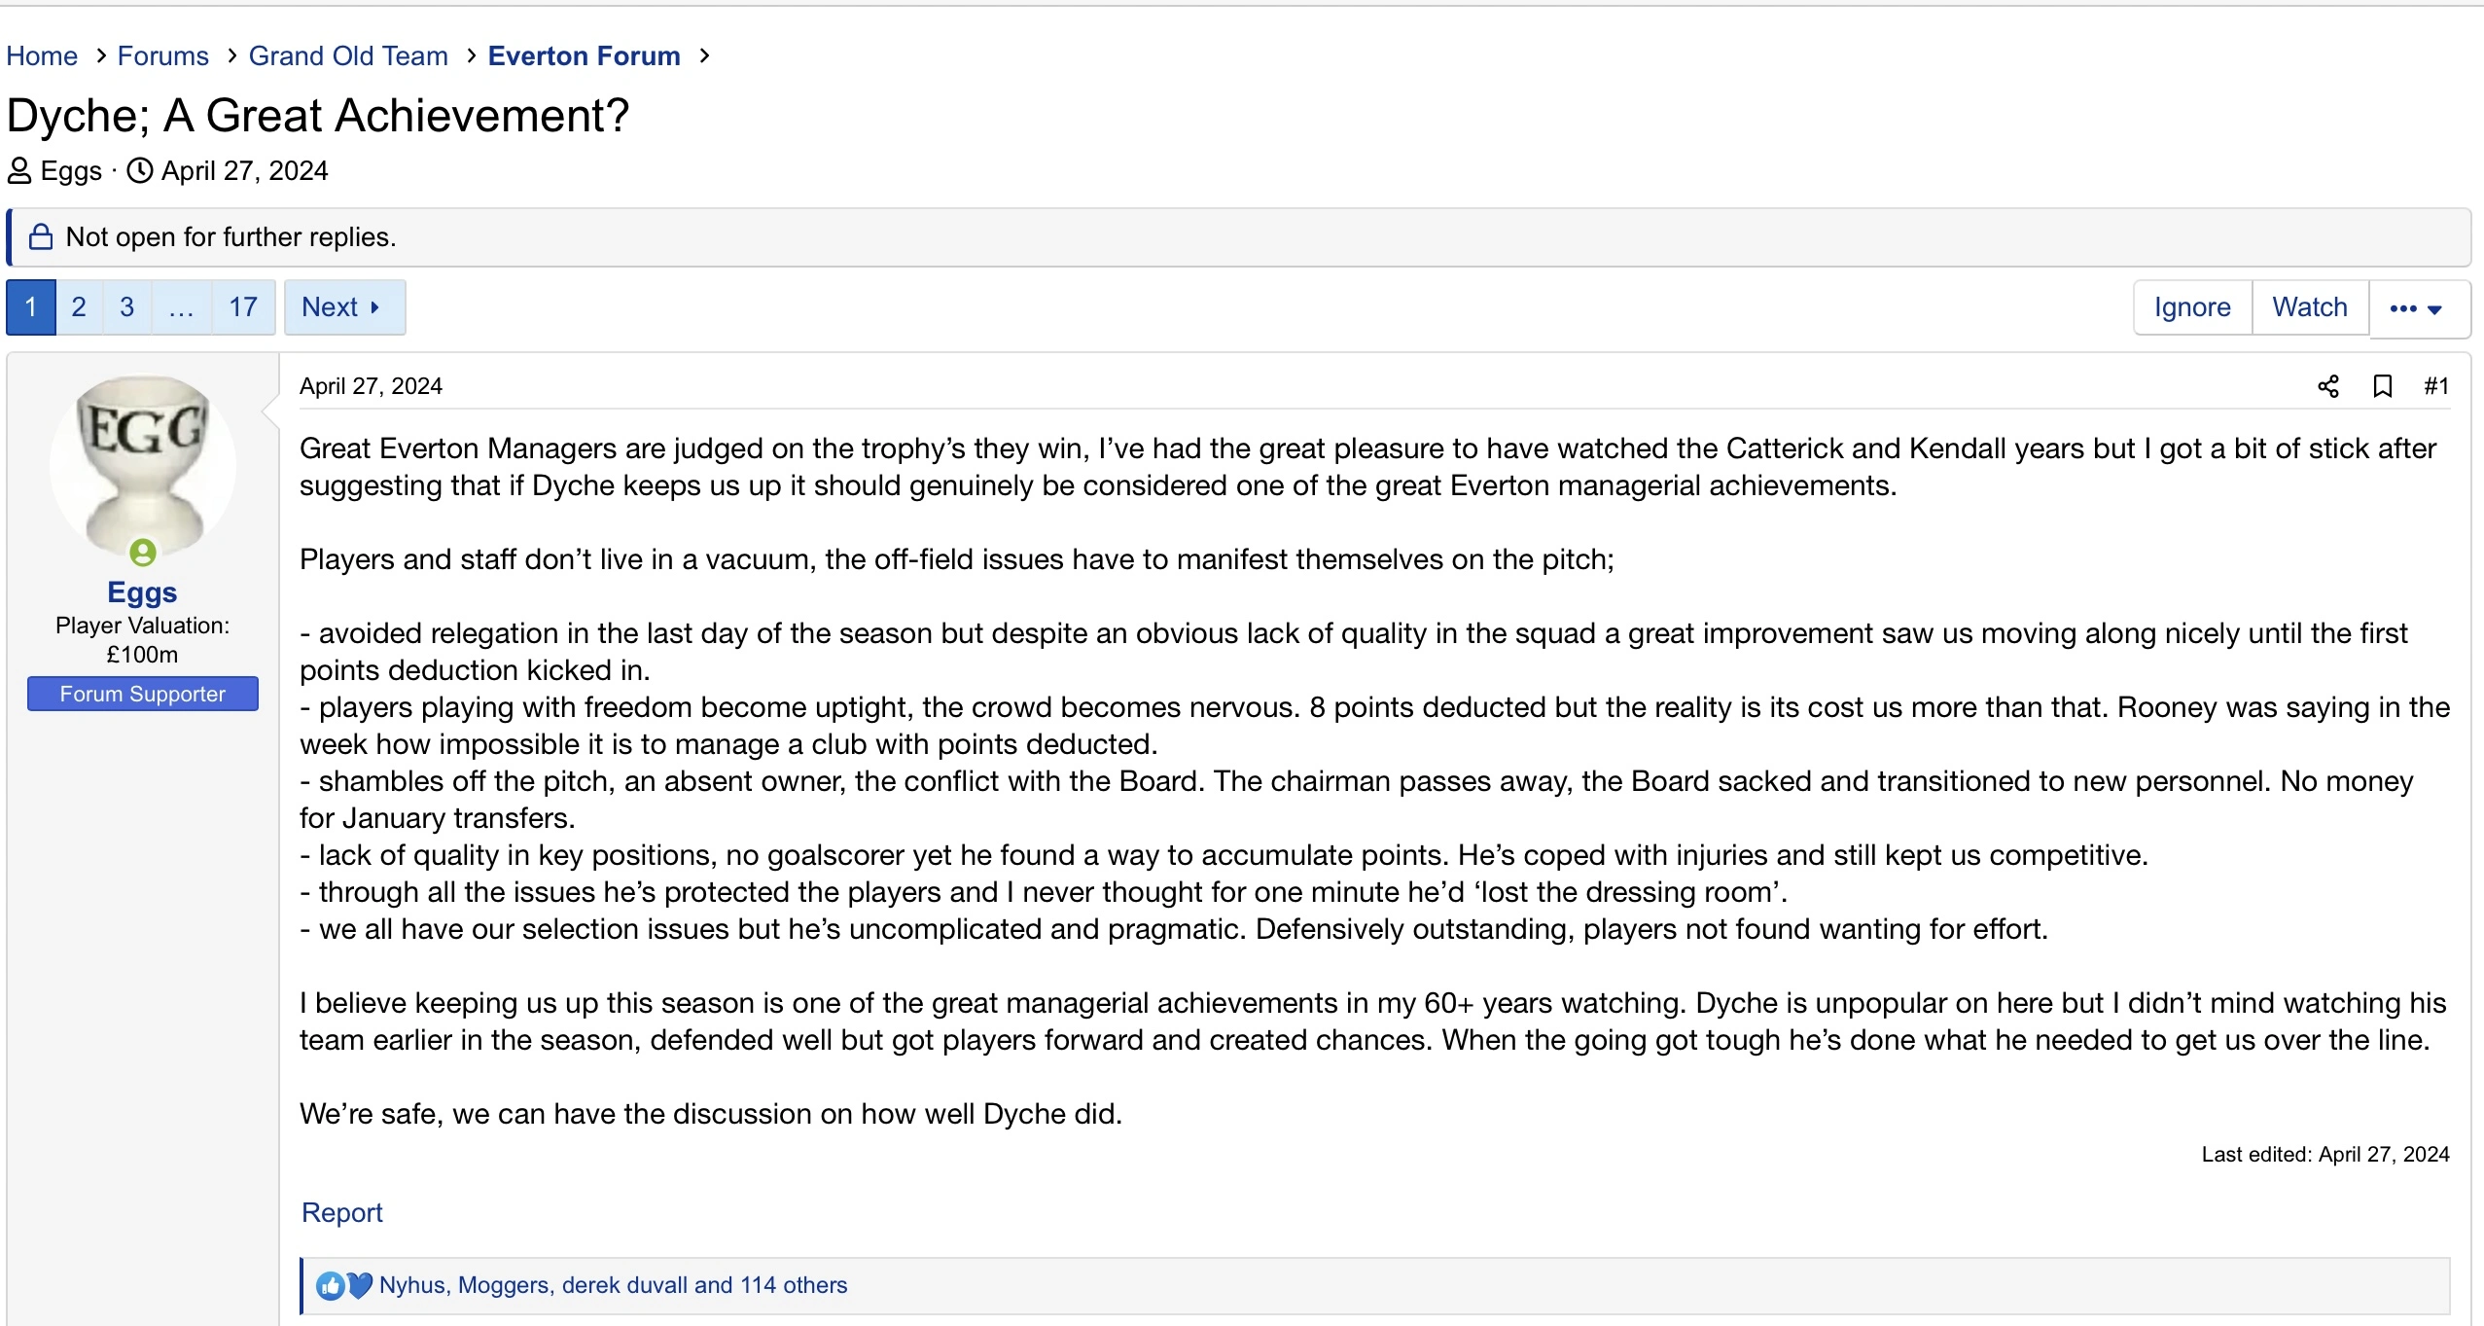Open the Everton Forum breadcrumb link
The height and width of the screenshot is (1326, 2484).
pyautogui.click(x=584, y=56)
